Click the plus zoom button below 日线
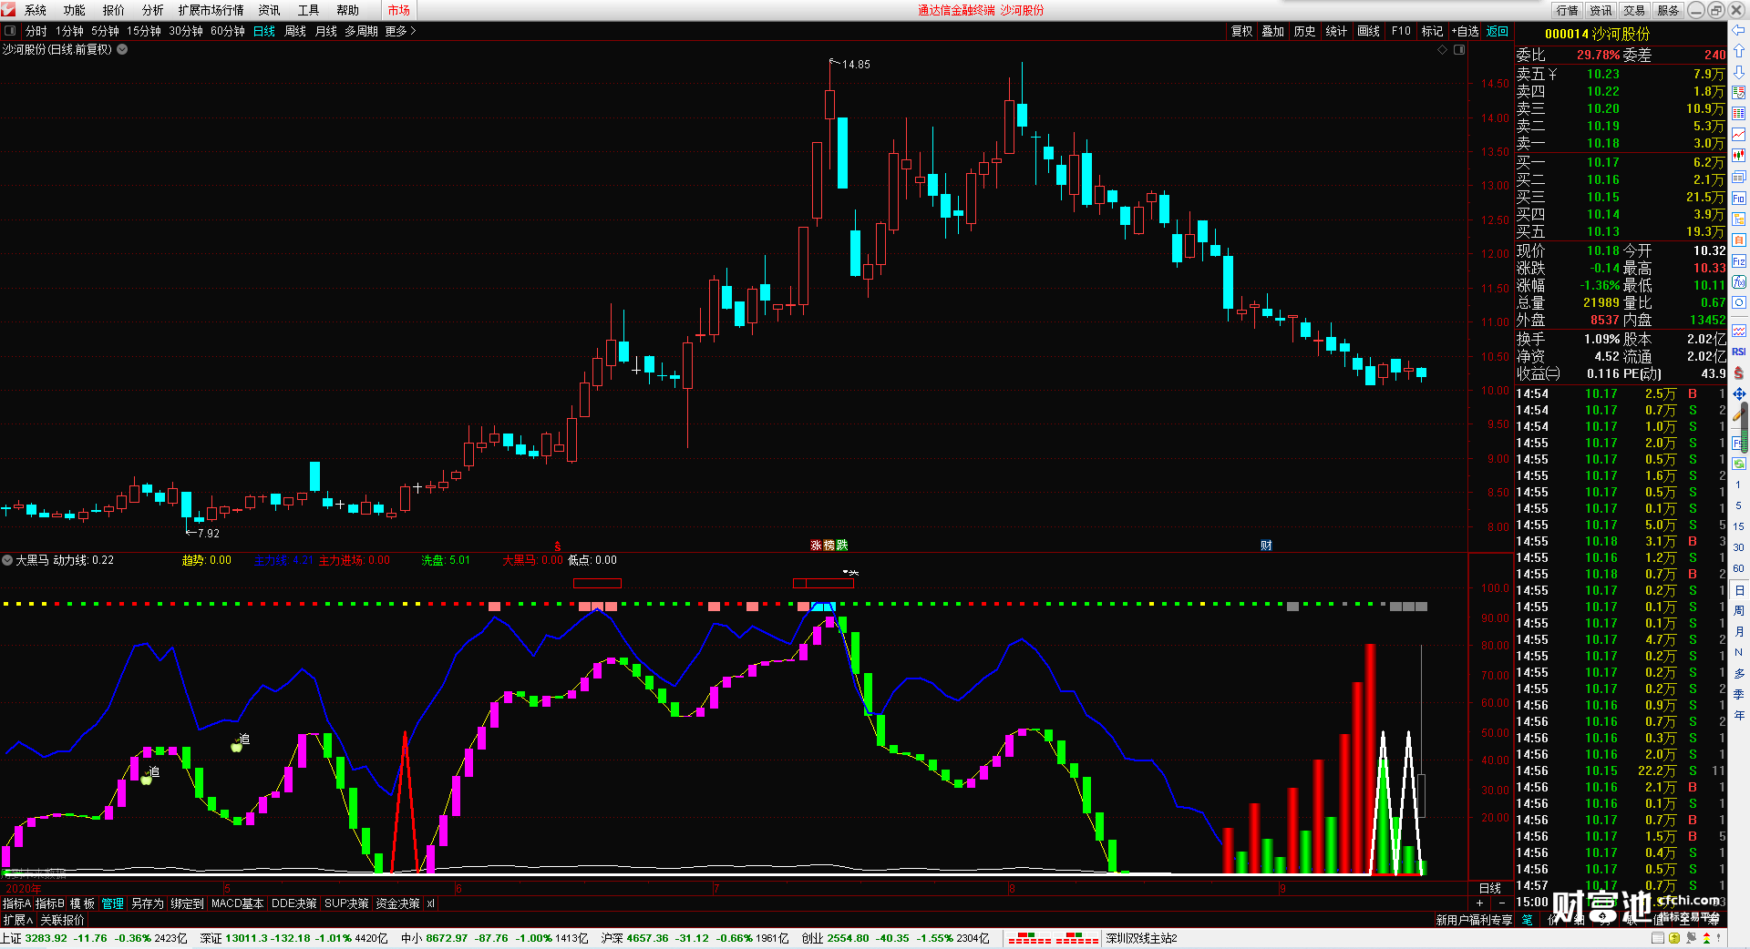This screenshot has width=1750, height=949. (1479, 903)
